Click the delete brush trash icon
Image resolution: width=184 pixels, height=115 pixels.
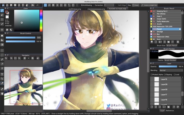tap(178, 42)
